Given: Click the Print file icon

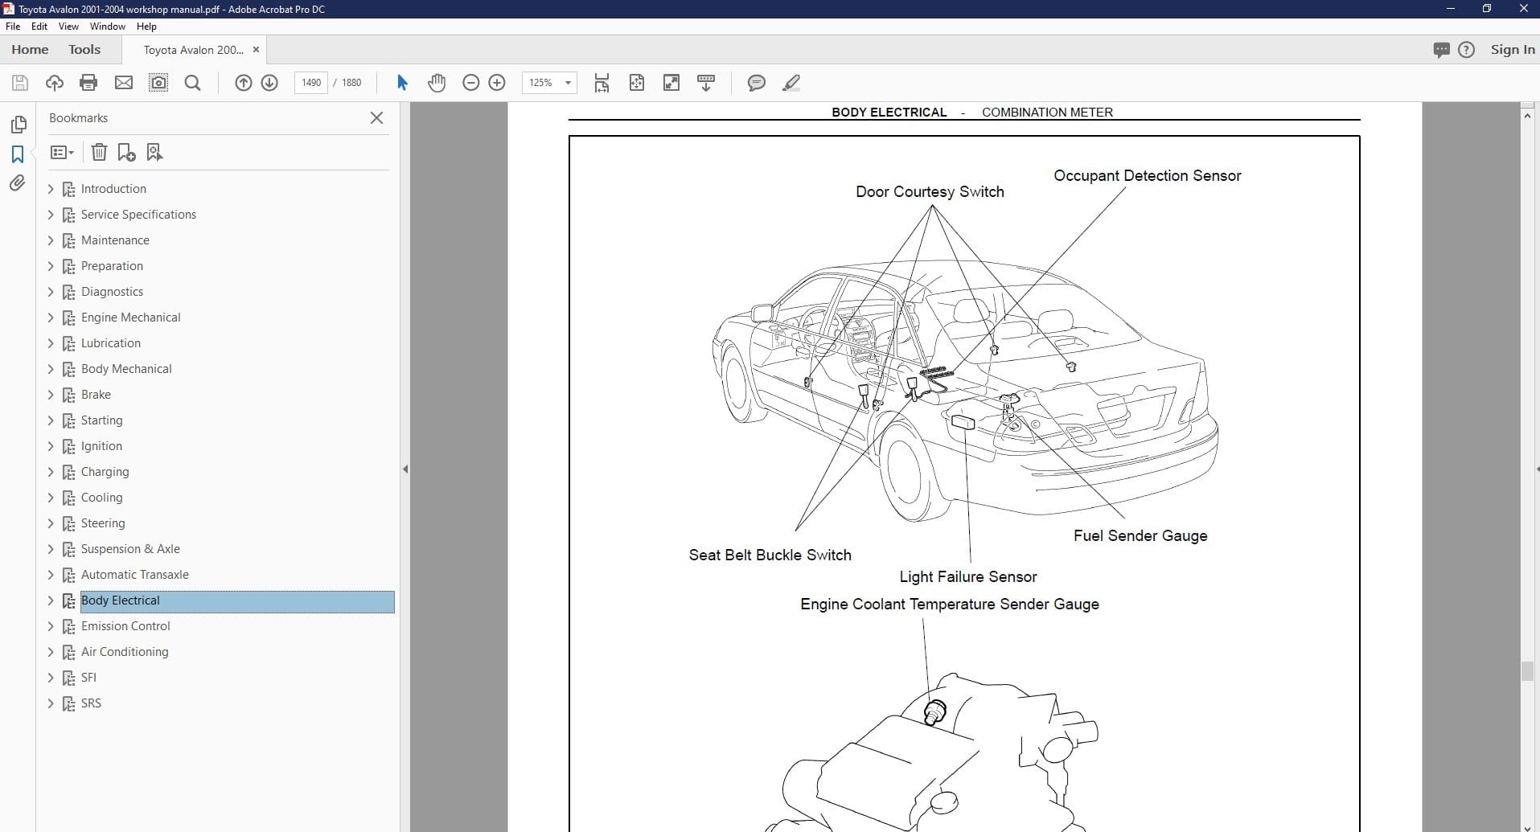Looking at the screenshot, I should 88,83.
